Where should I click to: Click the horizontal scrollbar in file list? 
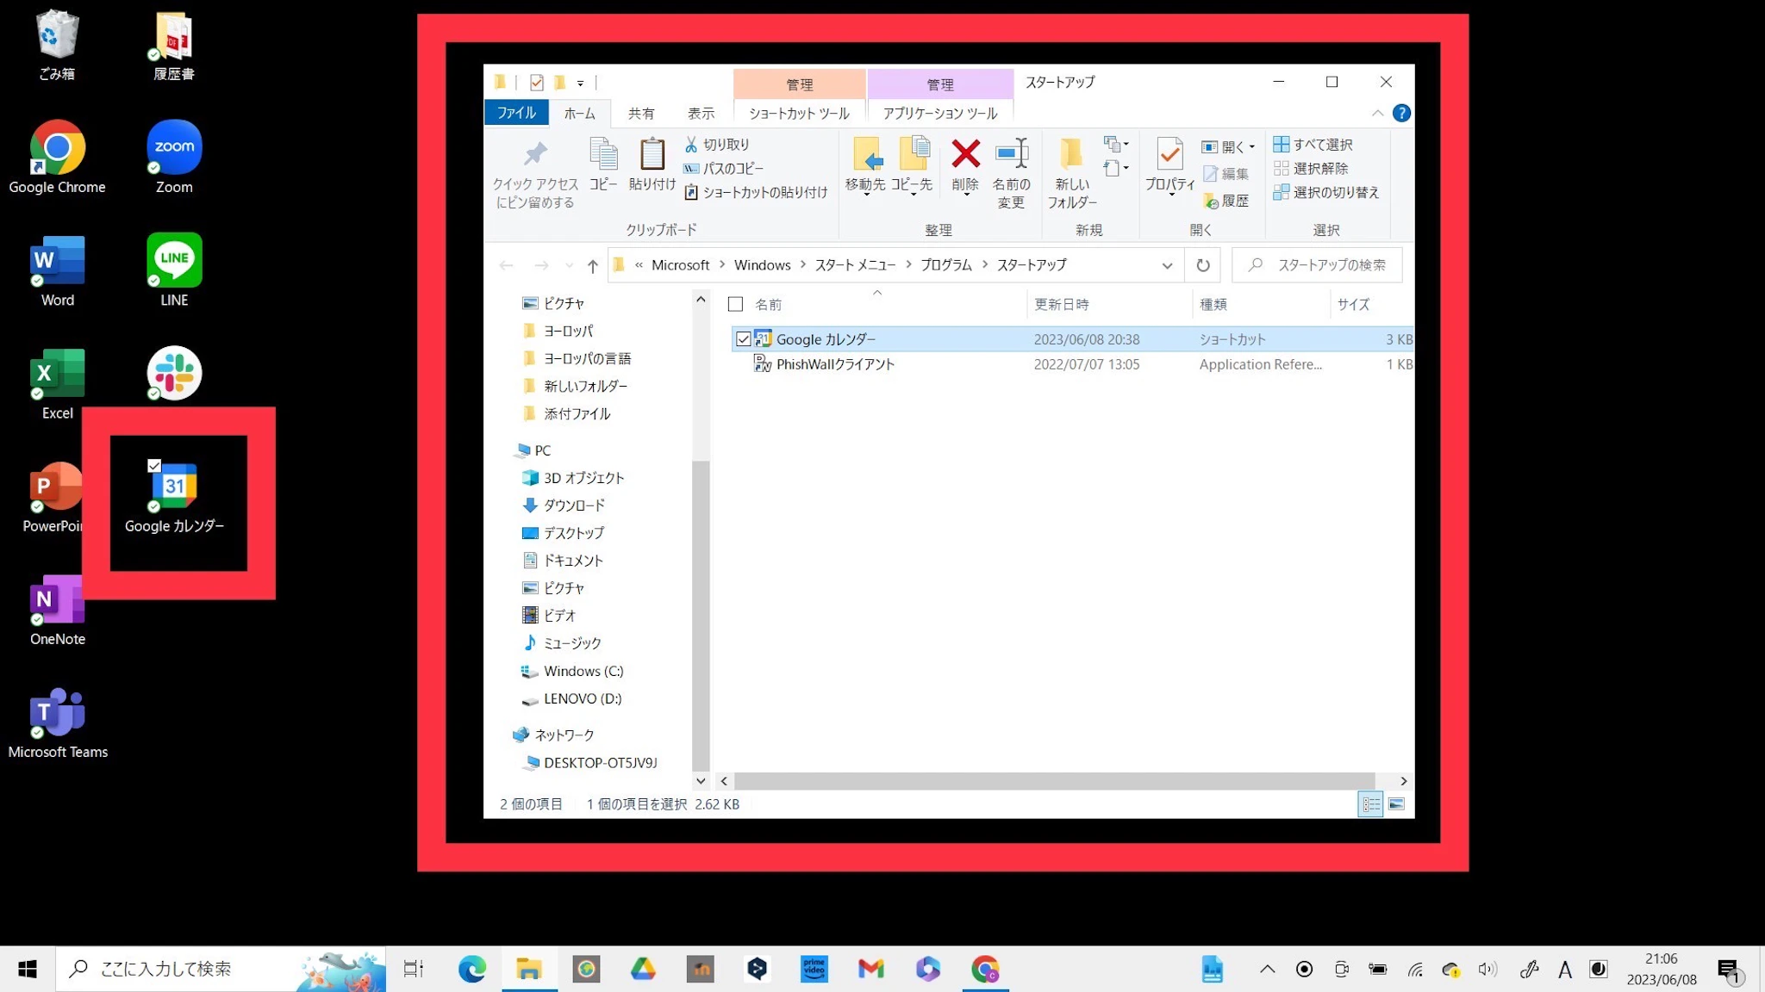point(1053,781)
